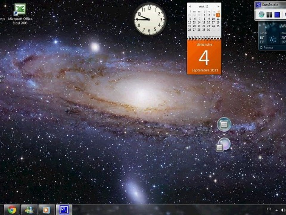Click the CamStudio title bar icon
The image size is (286, 215).
[258, 5]
